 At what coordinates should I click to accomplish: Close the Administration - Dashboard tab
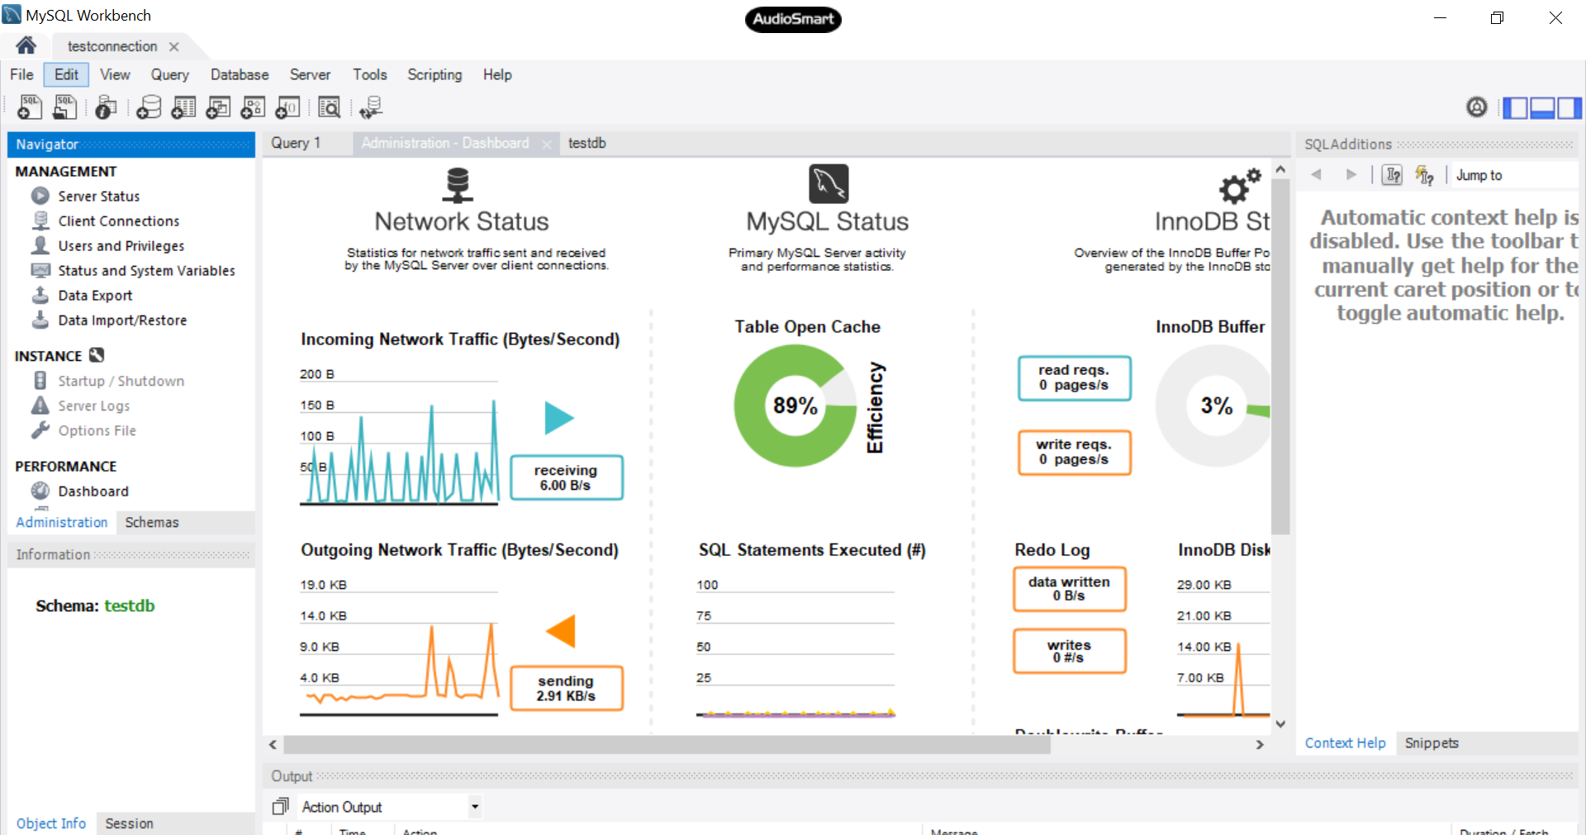[547, 144]
